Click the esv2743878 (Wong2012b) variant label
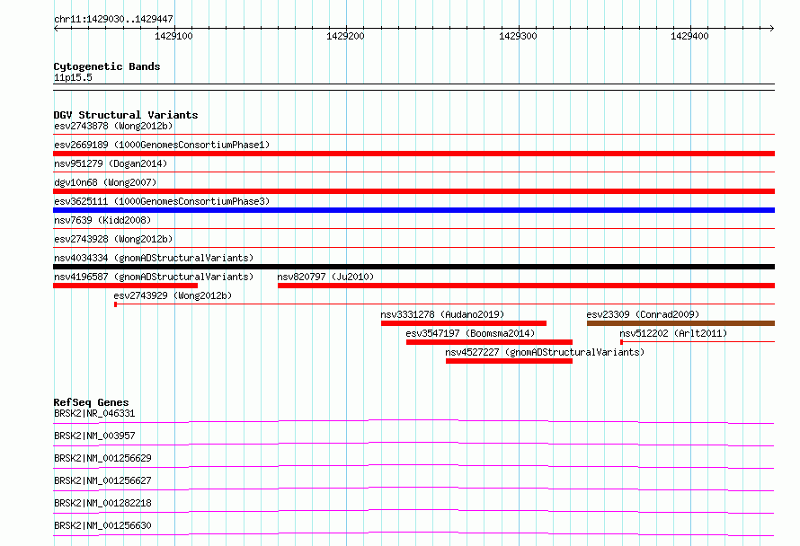 [x=113, y=126]
